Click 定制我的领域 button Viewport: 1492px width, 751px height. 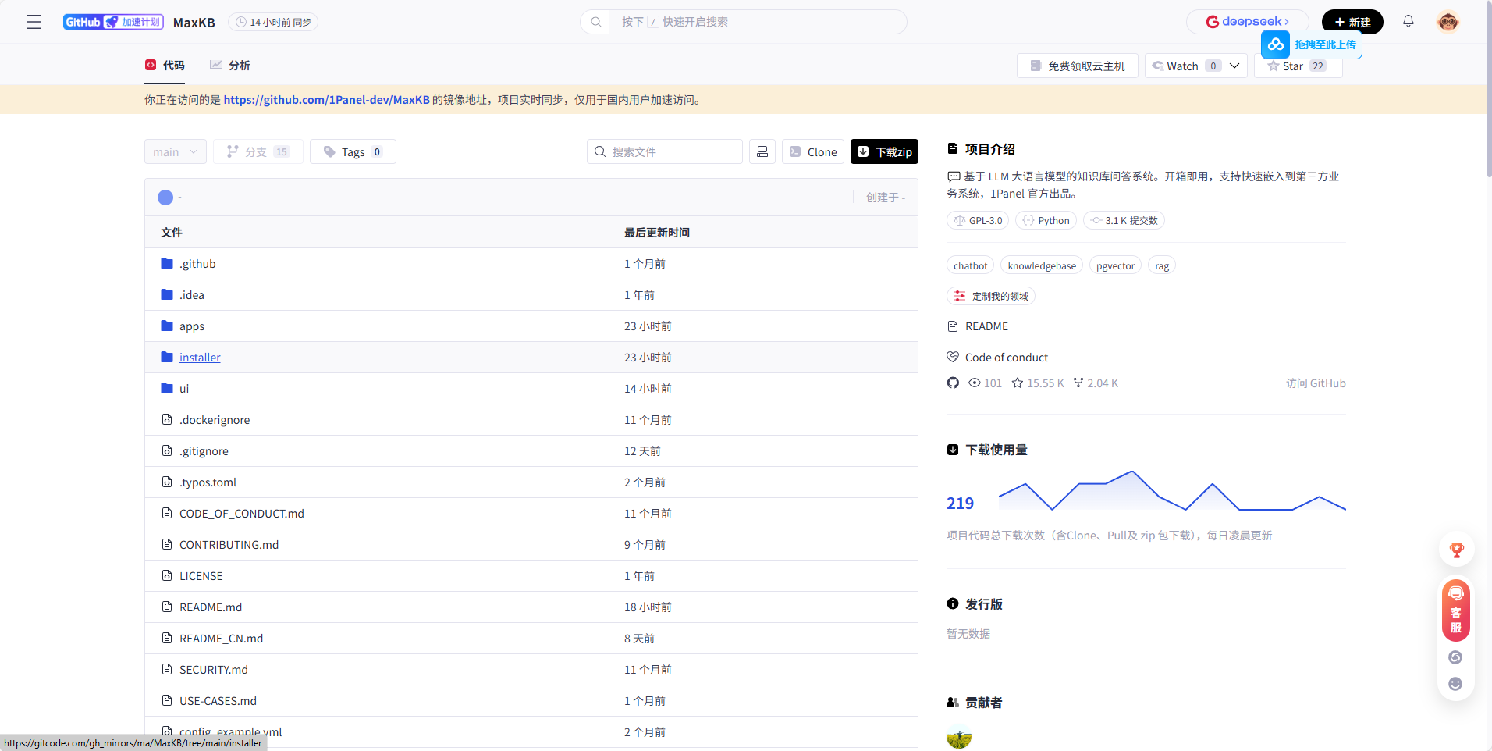pos(991,296)
